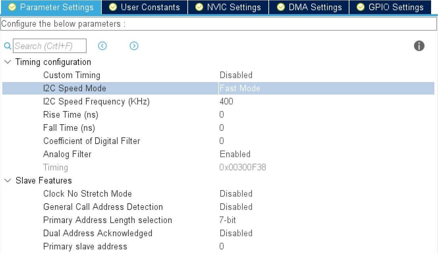This screenshot has height=253, width=438.
Task: Select the 'Rise Time (ns)' label
Action: click(x=71, y=115)
